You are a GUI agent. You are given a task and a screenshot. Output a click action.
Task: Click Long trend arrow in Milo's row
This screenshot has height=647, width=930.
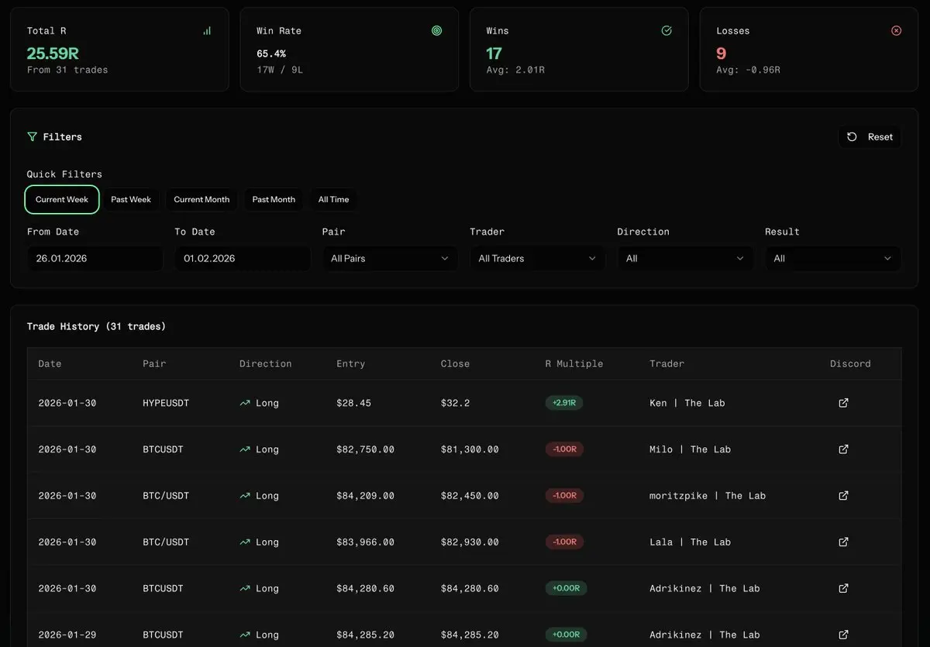pyautogui.click(x=245, y=449)
